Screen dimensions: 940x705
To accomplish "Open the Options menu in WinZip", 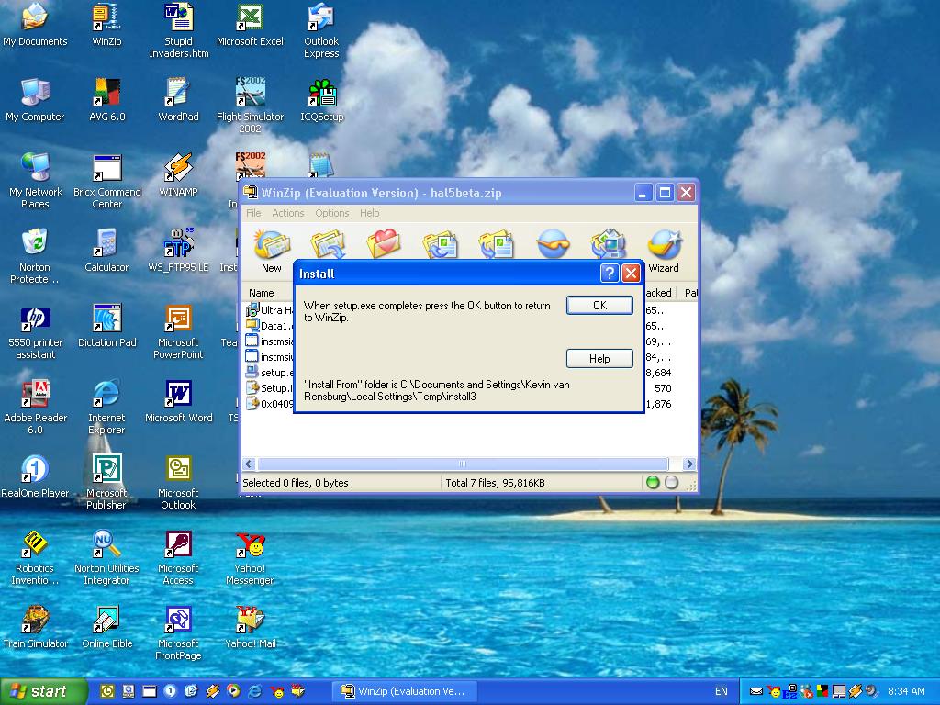I will pyautogui.click(x=331, y=213).
